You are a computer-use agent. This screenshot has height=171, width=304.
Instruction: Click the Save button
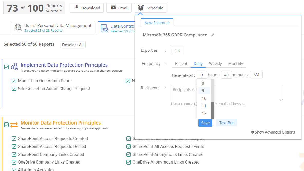tap(205, 123)
